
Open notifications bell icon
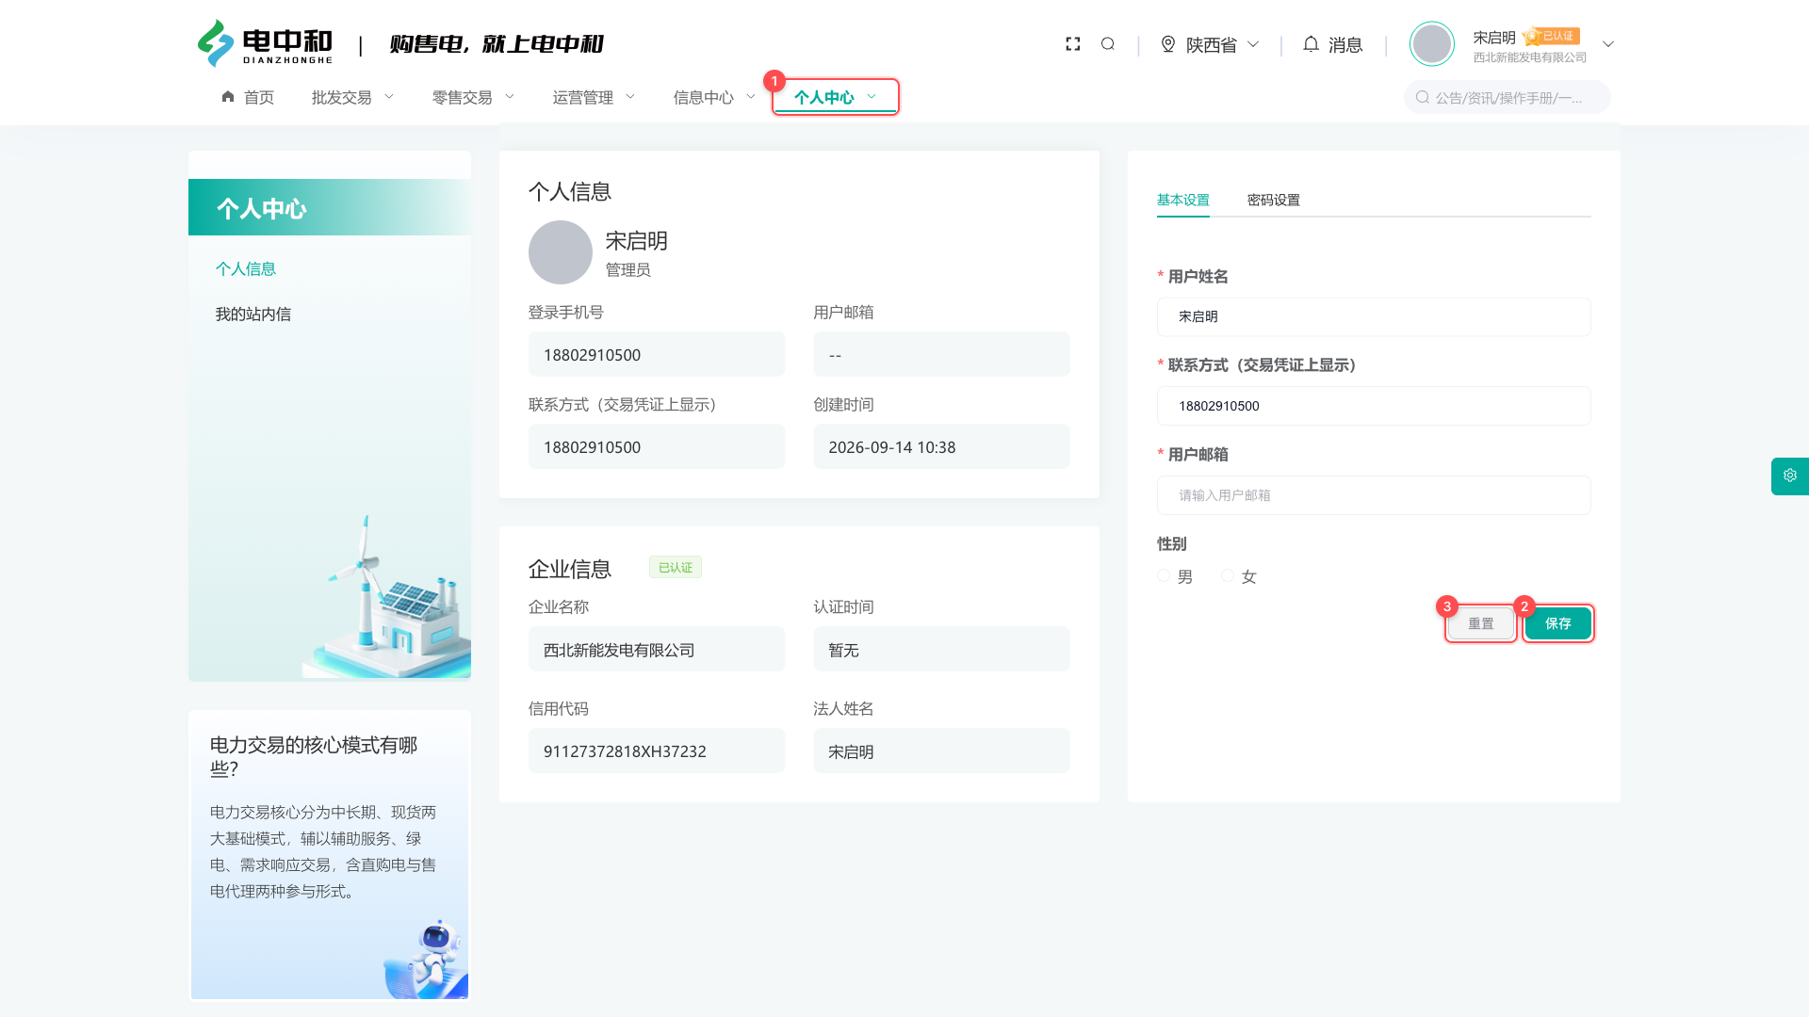pos(1311,44)
